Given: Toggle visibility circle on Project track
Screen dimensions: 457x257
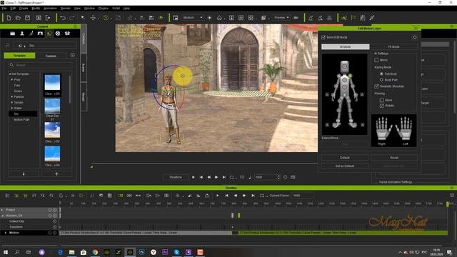Looking at the screenshot, I should click(x=50, y=210).
